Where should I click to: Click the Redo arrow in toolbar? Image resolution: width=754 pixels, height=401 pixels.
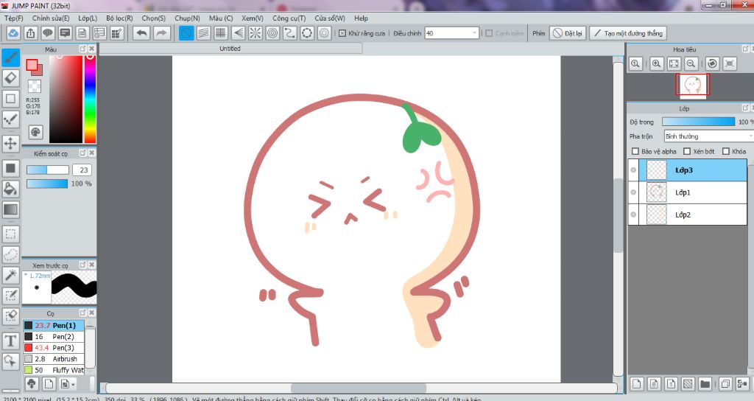point(162,33)
